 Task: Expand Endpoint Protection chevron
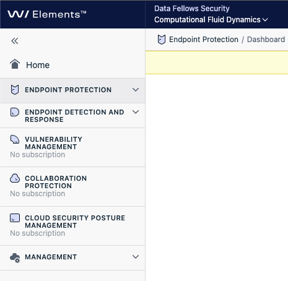pos(136,90)
